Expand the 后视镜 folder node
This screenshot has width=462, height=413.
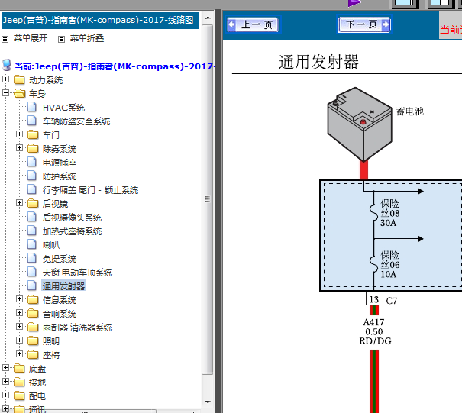tap(19, 202)
